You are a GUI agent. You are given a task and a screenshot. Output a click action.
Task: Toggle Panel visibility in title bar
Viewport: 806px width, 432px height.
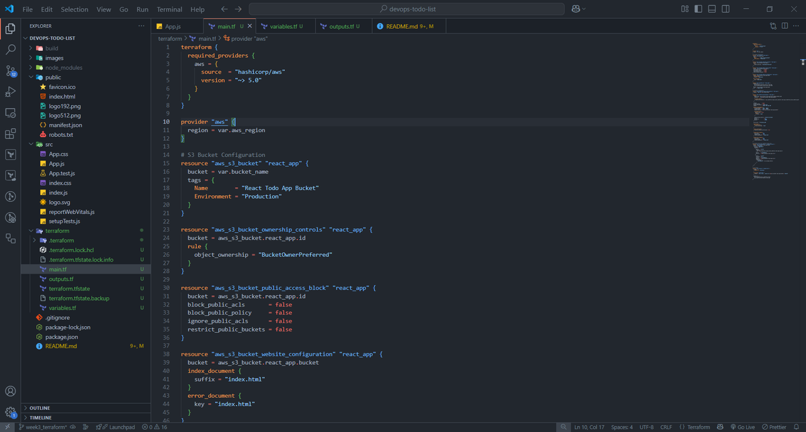coord(713,9)
